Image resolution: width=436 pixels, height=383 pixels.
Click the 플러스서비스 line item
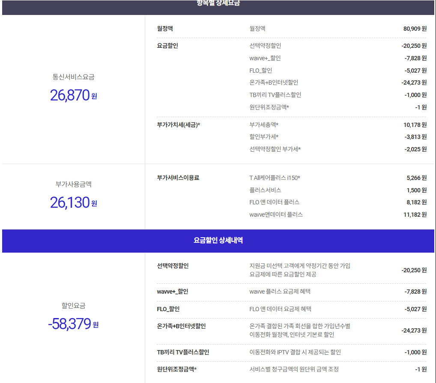pos(265,190)
